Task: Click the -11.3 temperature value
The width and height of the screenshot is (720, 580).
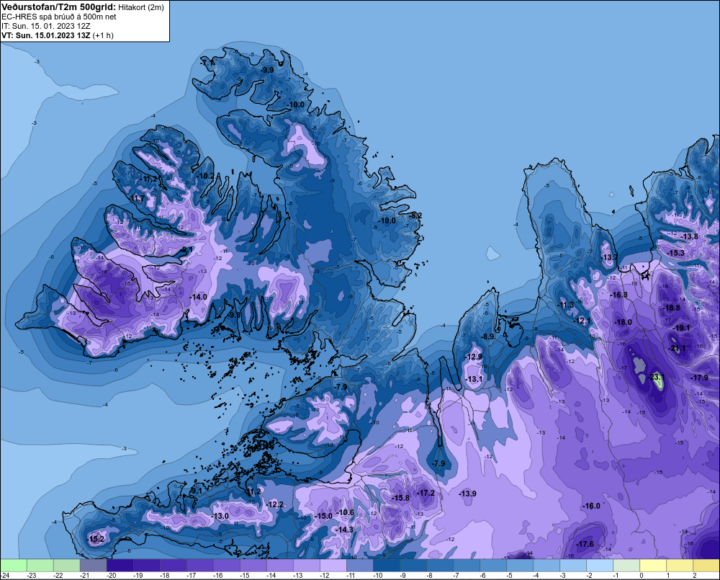Action: click(x=566, y=305)
